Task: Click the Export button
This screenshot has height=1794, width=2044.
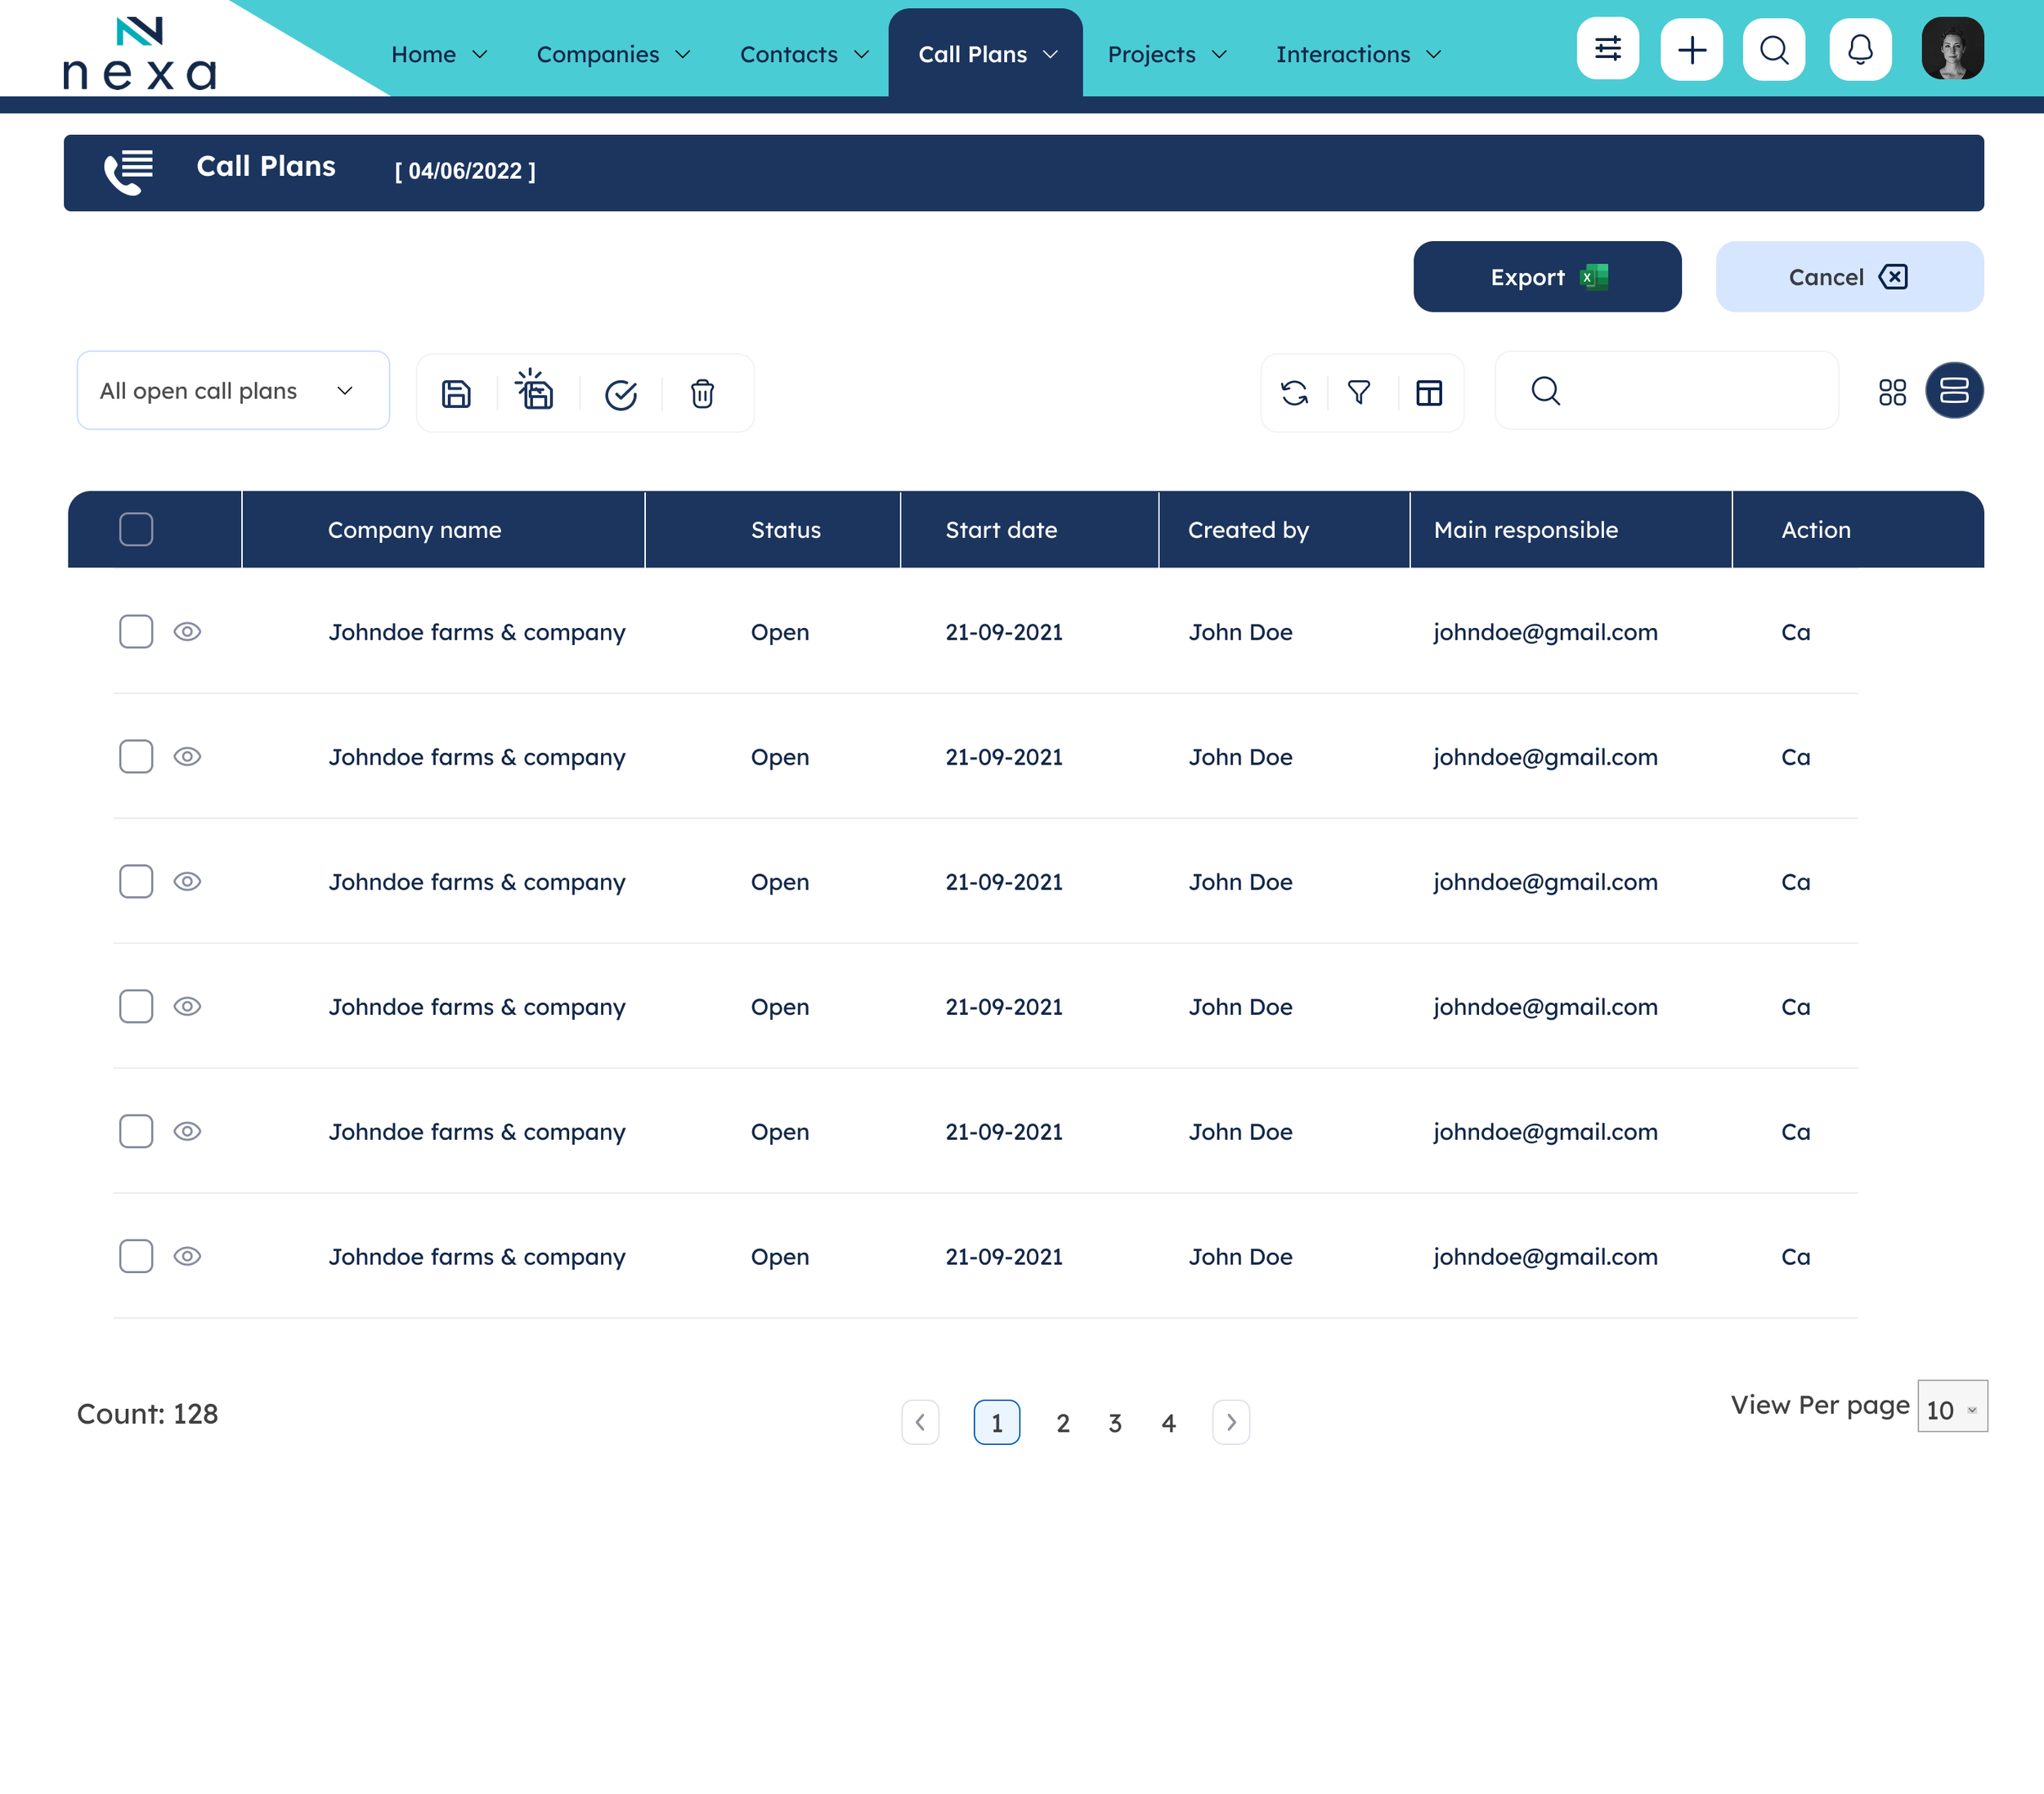Action: [x=1546, y=277]
